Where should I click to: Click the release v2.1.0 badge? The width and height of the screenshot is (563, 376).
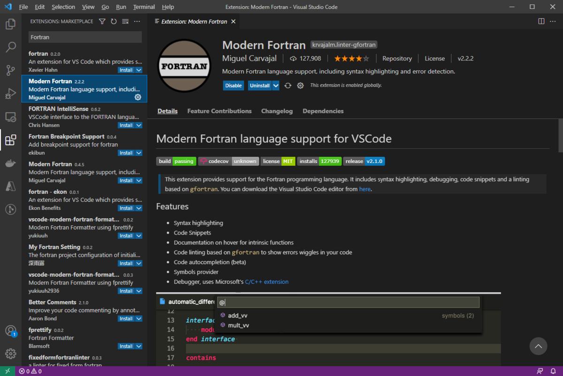[364, 161]
